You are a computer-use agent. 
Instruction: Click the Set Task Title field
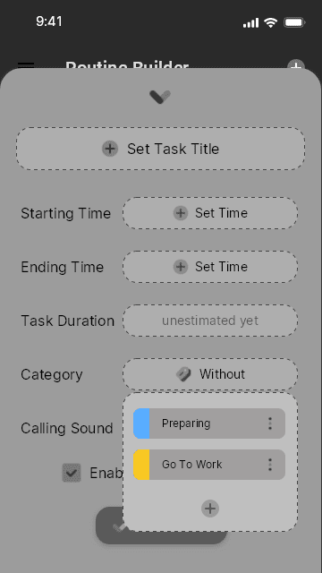click(x=160, y=149)
